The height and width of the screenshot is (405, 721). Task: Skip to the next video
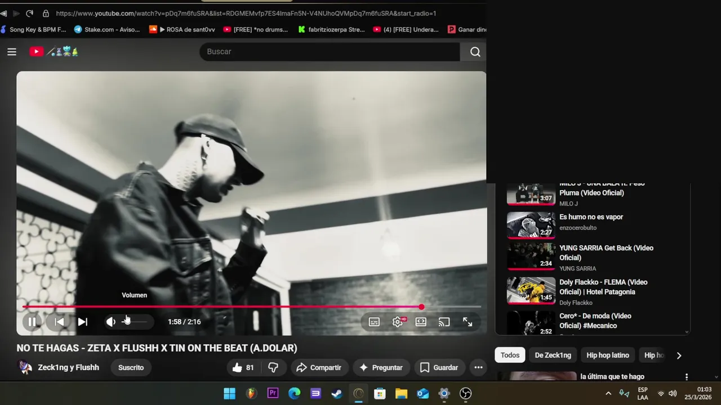83,322
